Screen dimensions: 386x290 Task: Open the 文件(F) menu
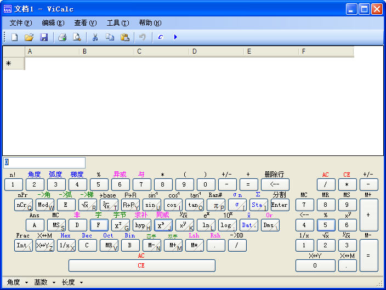[21, 23]
